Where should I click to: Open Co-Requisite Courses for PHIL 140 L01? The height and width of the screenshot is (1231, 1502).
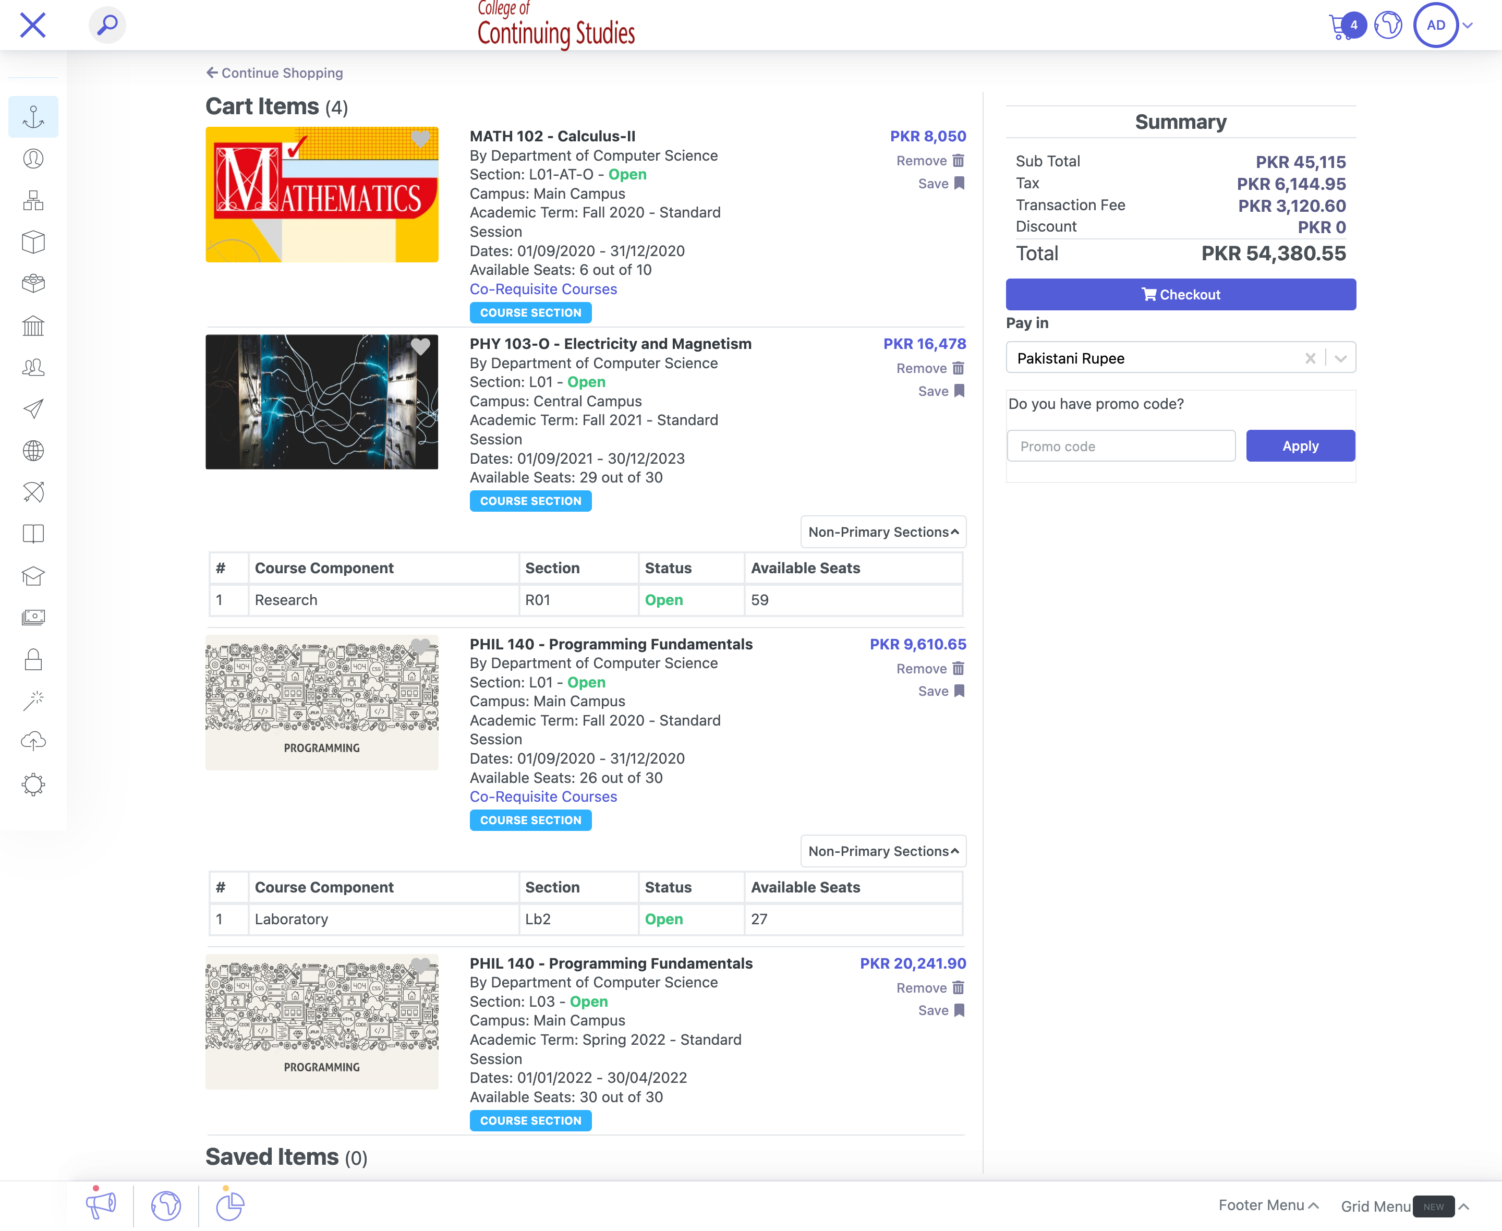[x=543, y=797]
